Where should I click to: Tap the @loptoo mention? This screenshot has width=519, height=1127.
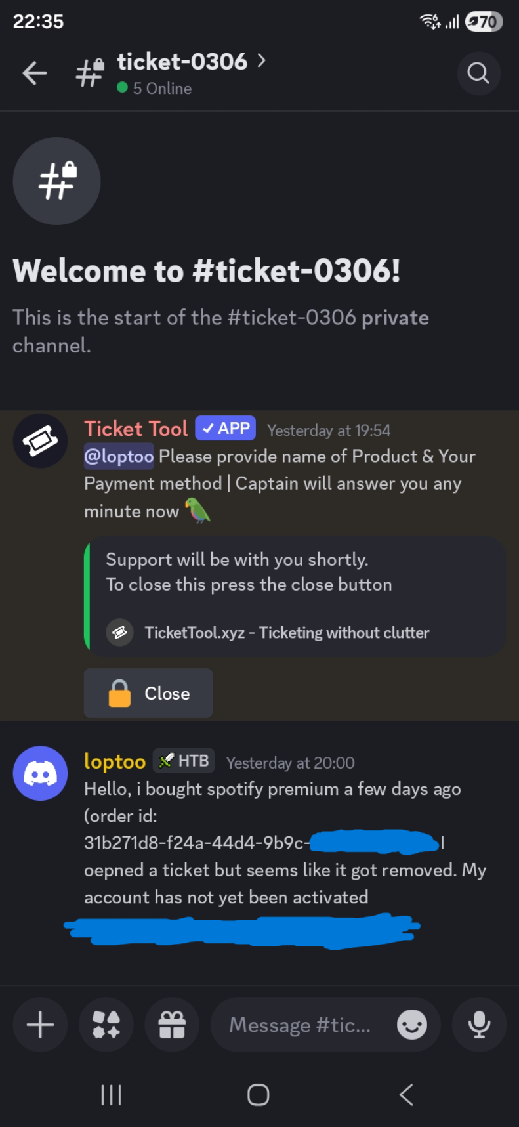pyautogui.click(x=119, y=456)
